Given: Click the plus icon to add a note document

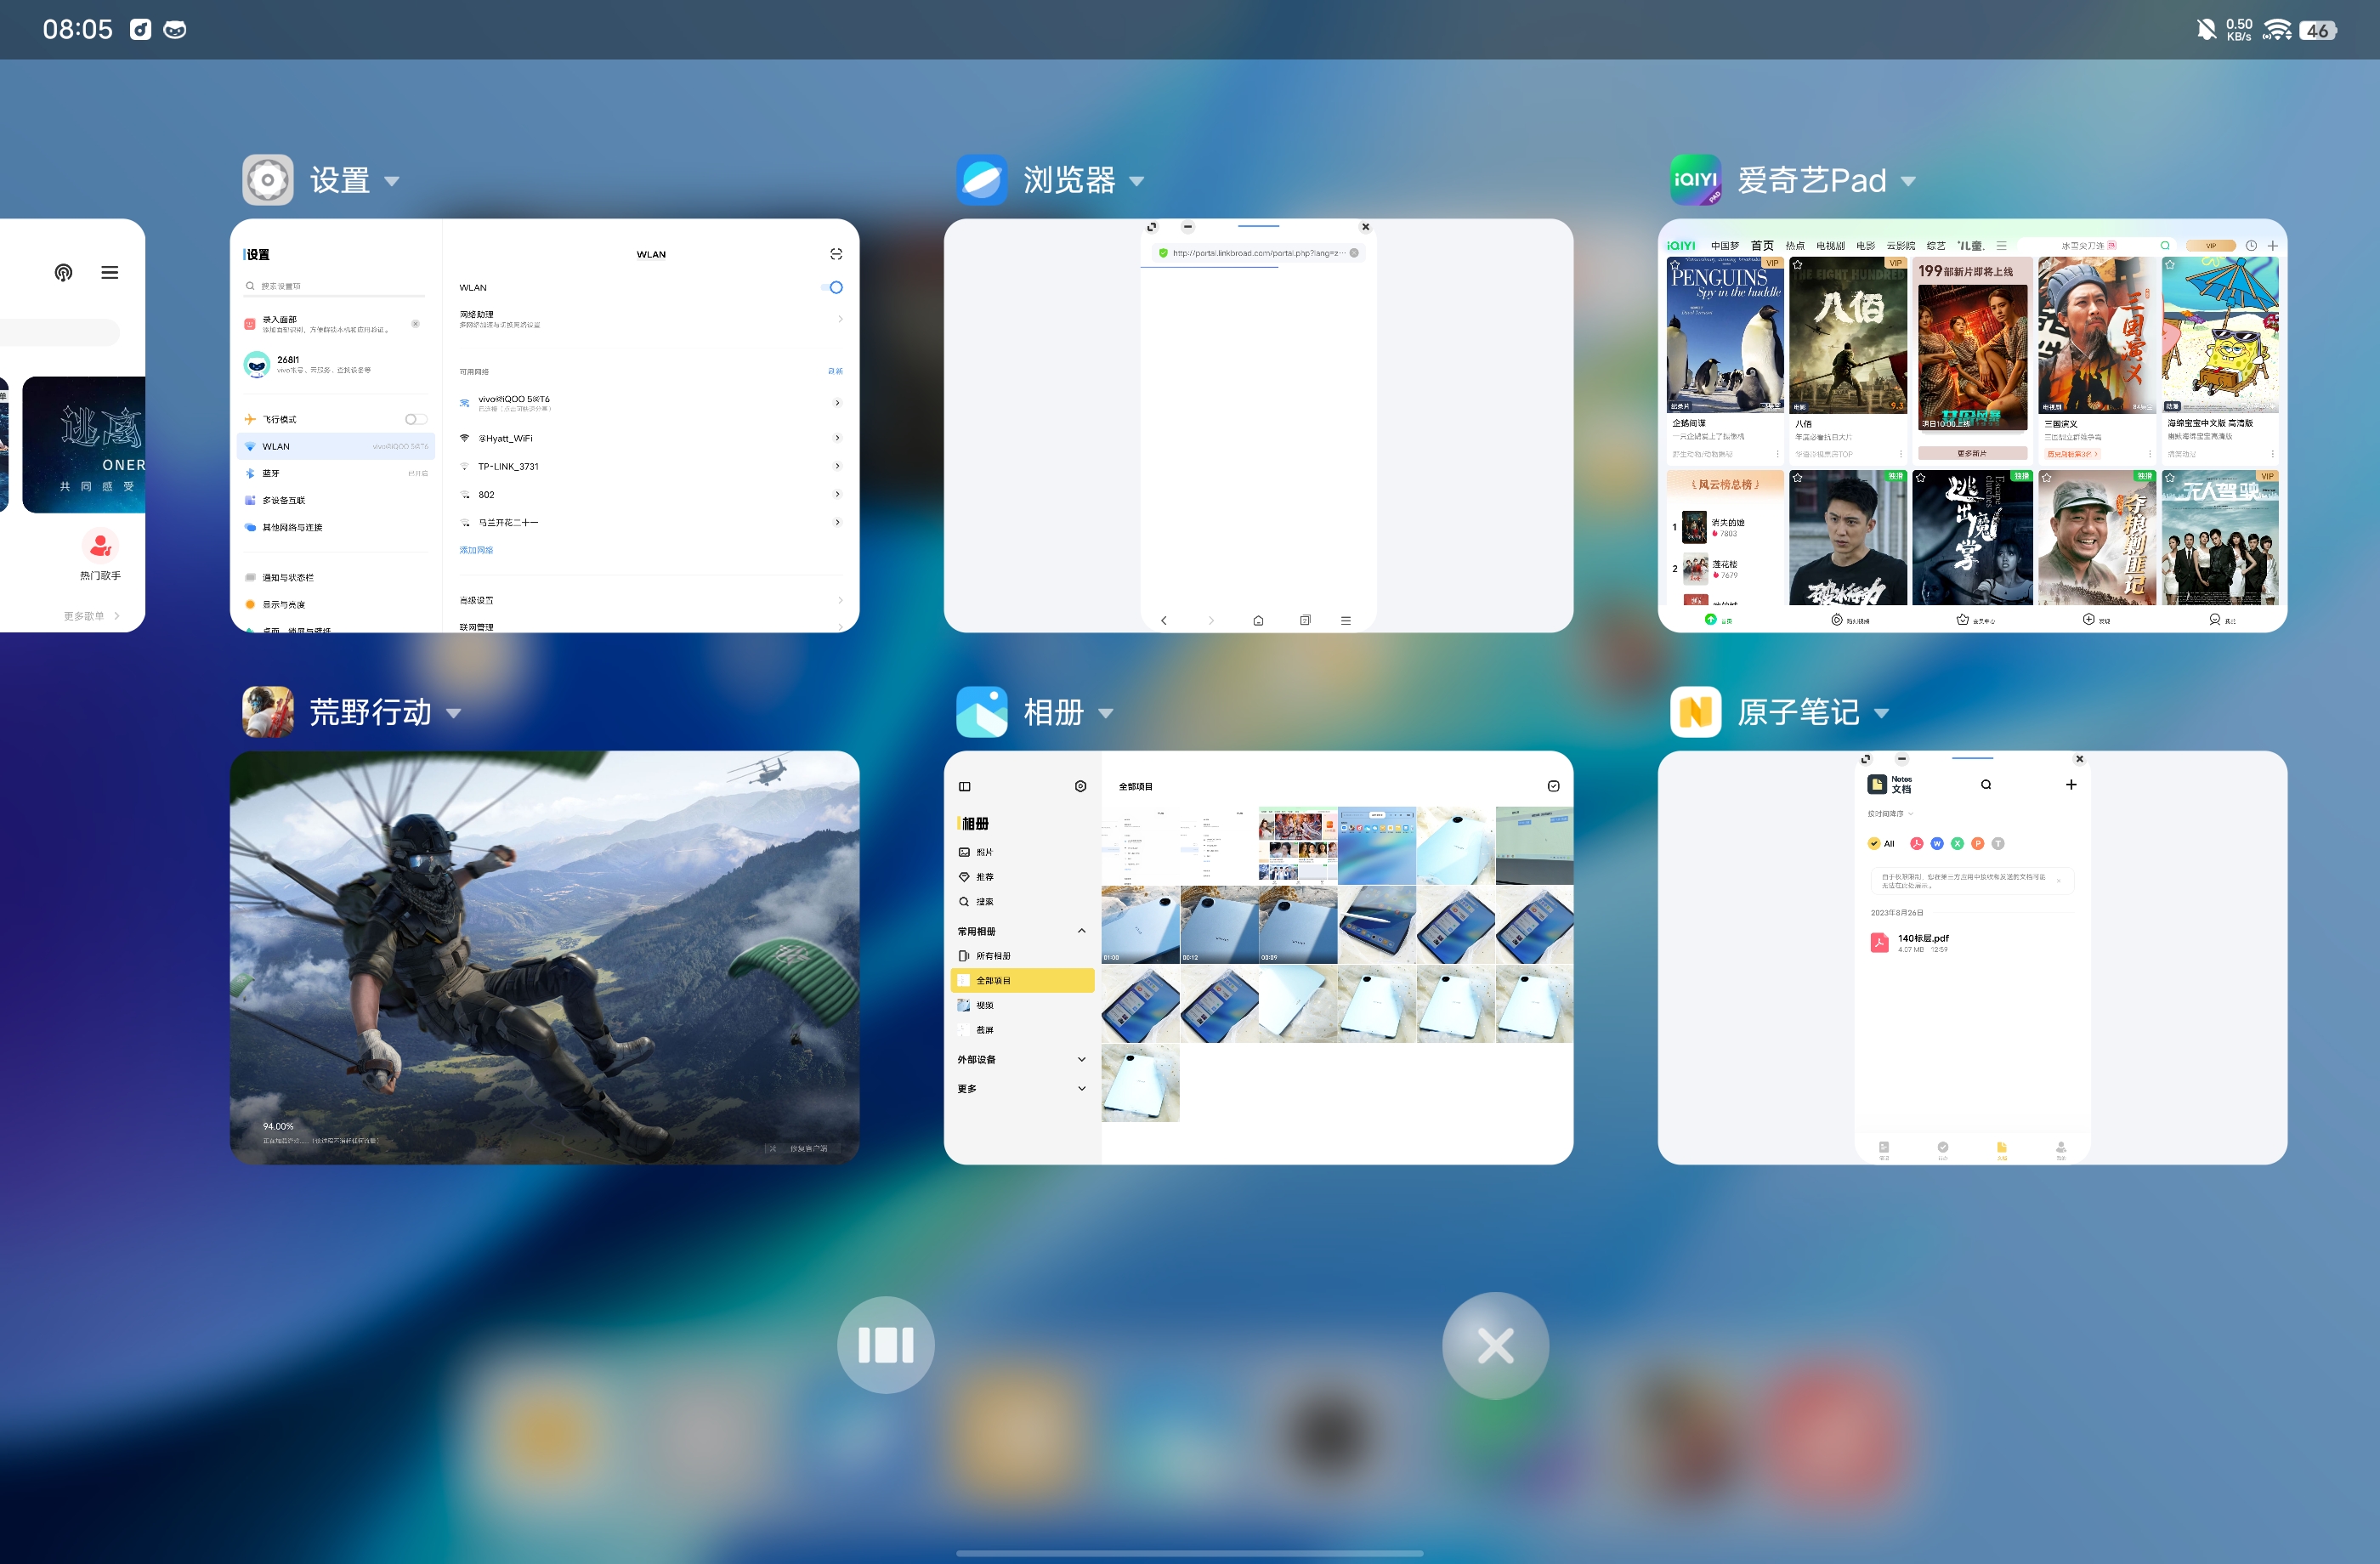Looking at the screenshot, I should [x=2071, y=785].
